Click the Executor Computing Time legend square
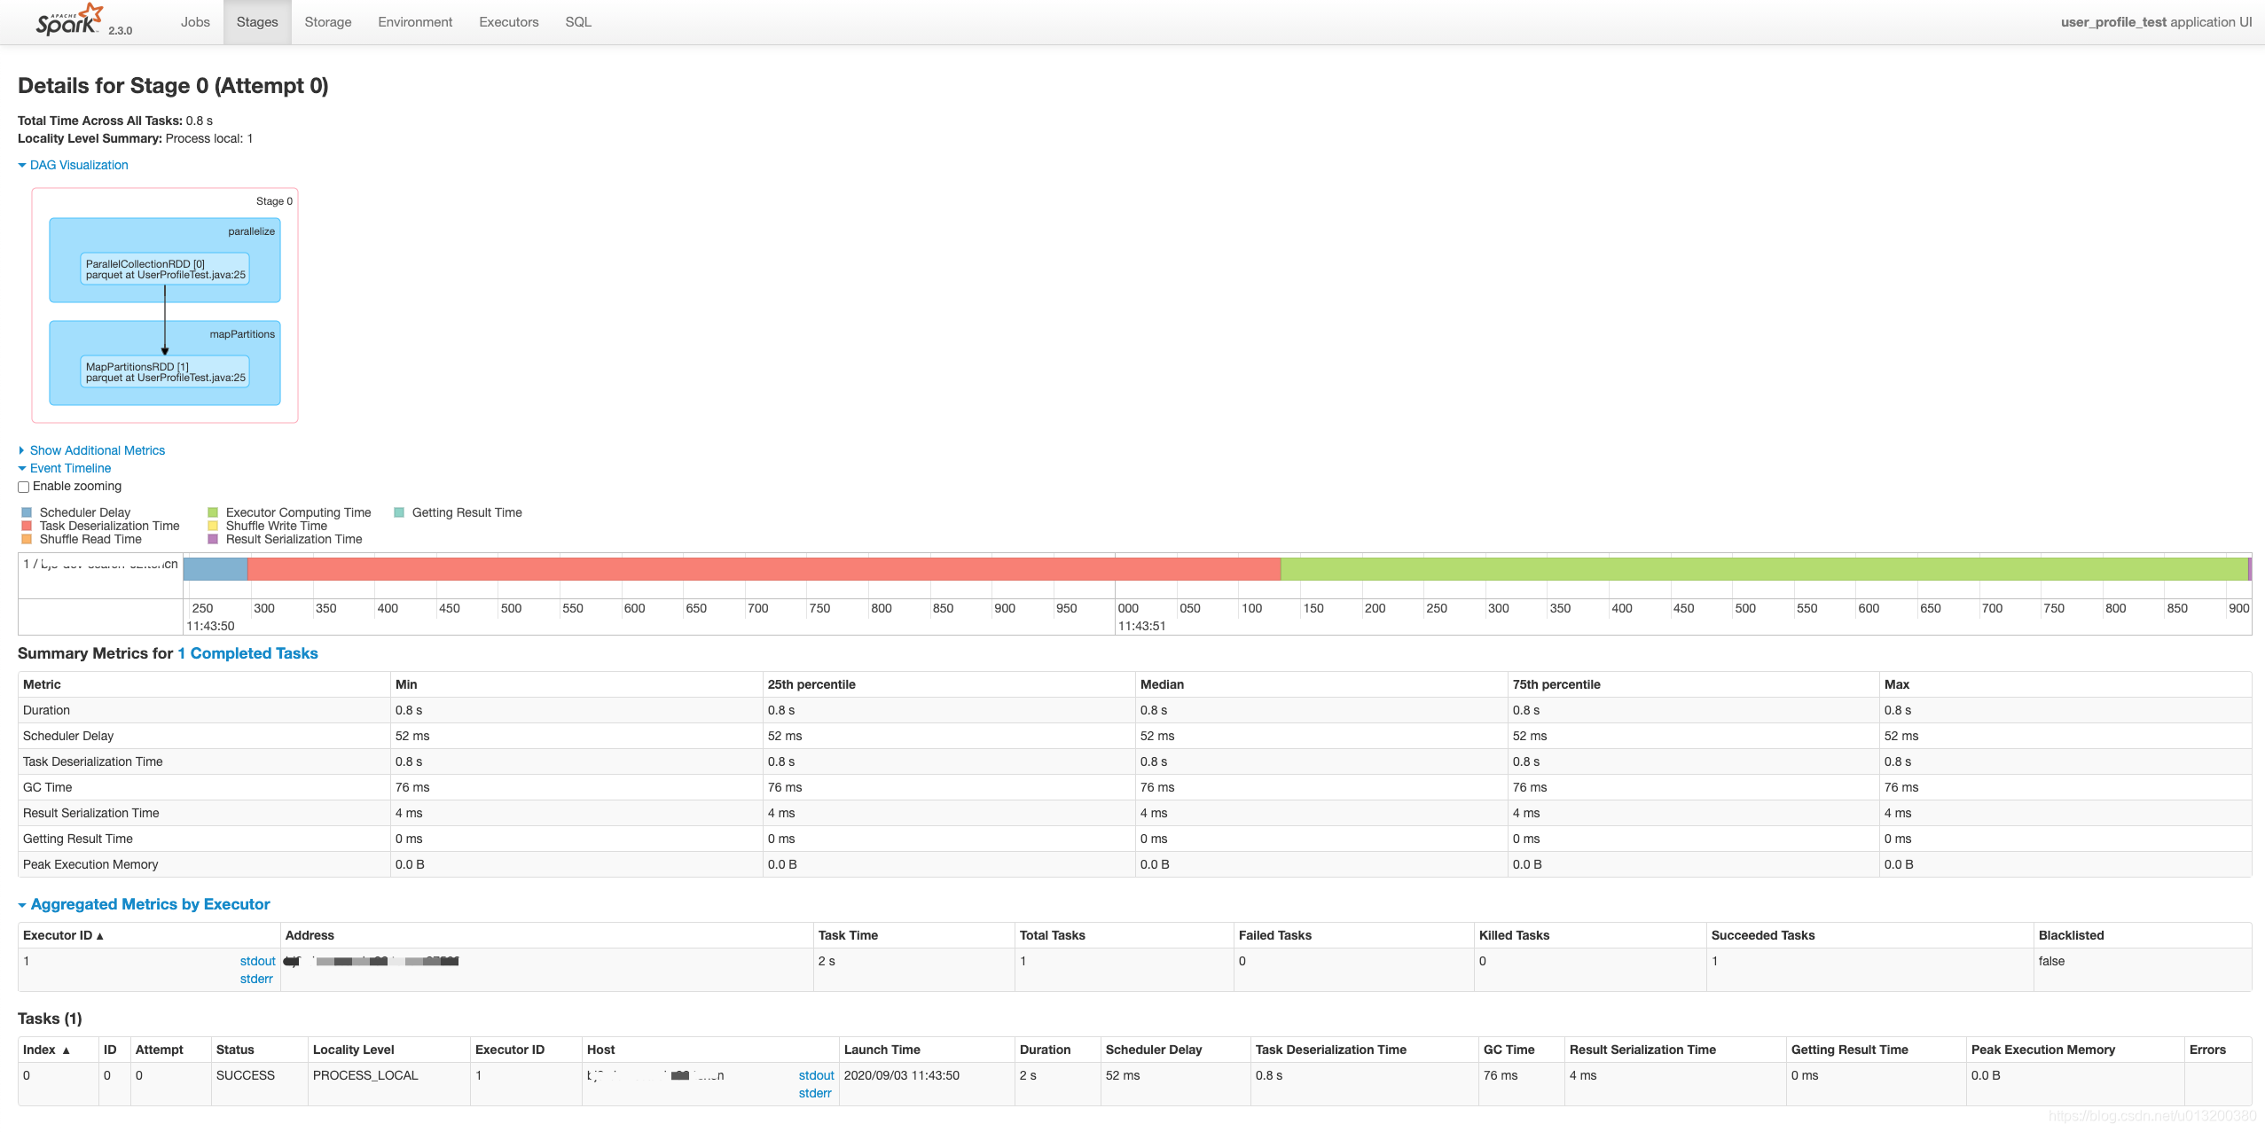2265x1132 pixels. (x=213, y=512)
